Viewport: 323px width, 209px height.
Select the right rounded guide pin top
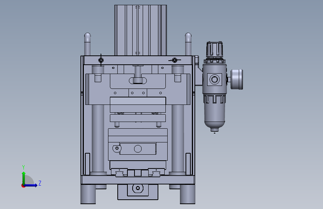188,44
